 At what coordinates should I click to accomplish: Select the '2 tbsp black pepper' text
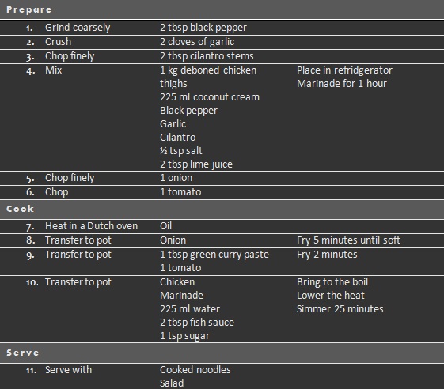click(x=203, y=28)
